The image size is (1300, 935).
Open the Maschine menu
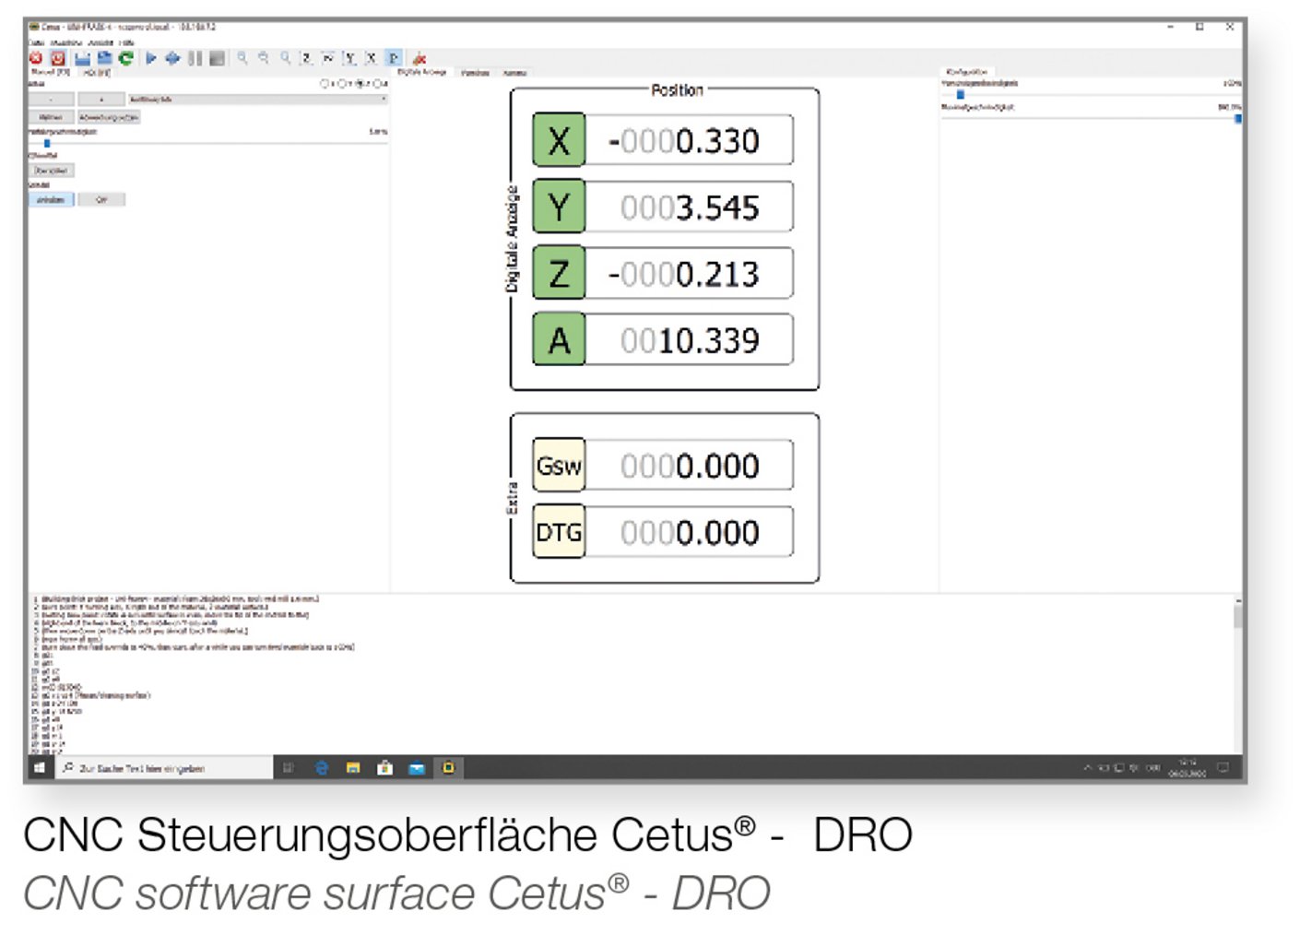(x=66, y=42)
